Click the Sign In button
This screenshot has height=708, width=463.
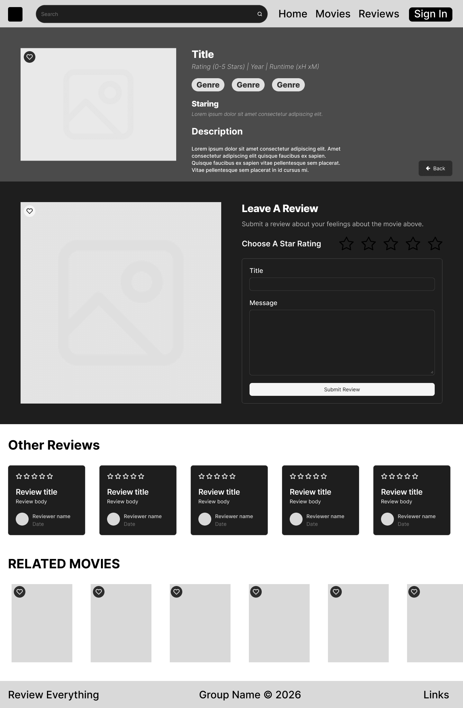(431, 14)
